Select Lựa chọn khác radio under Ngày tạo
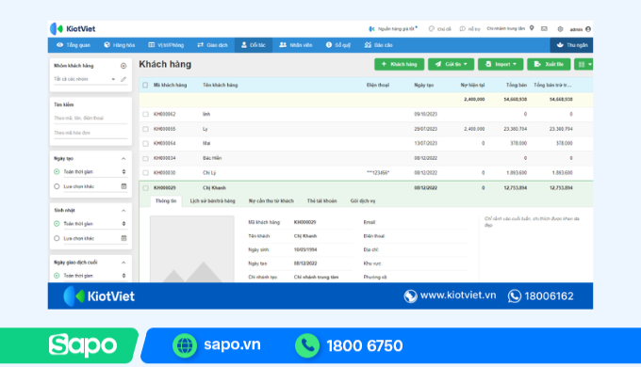This screenshot has width=641, height=367. point(57,186)
